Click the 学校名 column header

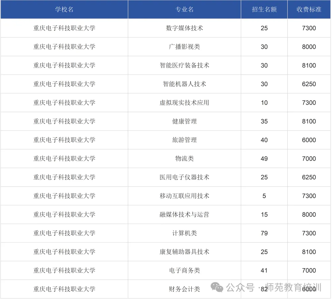(64, 9)
